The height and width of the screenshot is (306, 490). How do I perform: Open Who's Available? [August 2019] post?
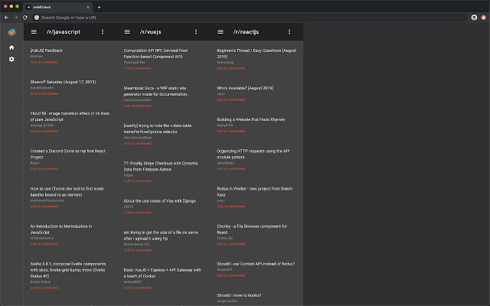click(245, 88)
